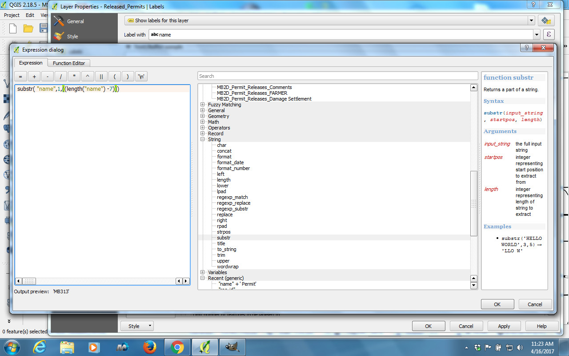Screen dimensions: 569x356
Task: Open Google Chrome from the taskbar
Action: tap(177, 347)
